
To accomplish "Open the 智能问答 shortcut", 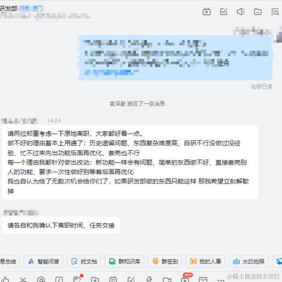I will coord(44,261).
